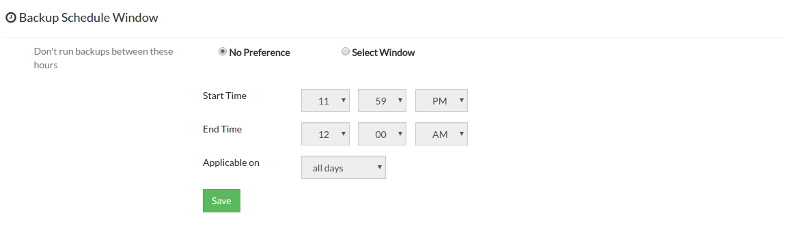Image resolution: width=793 pixels, height=252 pixels.
Task: Open the Start Time hour dropdown showing 11
Action: coord(325,100)
